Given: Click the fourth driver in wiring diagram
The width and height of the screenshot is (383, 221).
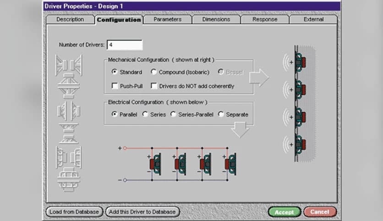Looking at the screenshot, I should [x=231, y=164].
